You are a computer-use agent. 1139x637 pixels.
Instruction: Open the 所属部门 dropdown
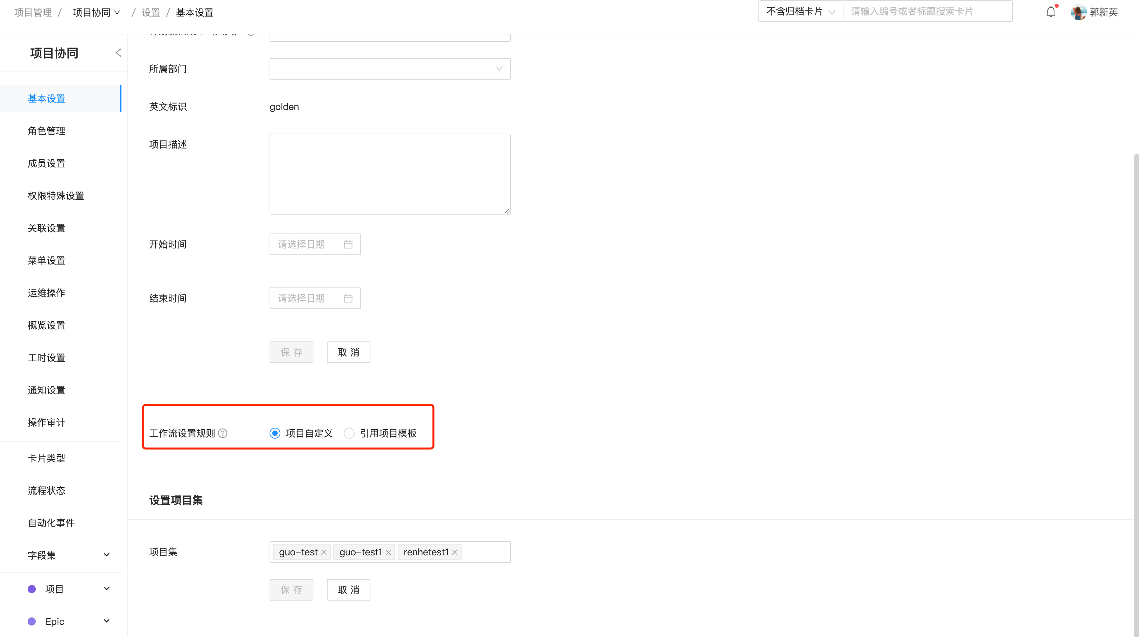point(390,69)
